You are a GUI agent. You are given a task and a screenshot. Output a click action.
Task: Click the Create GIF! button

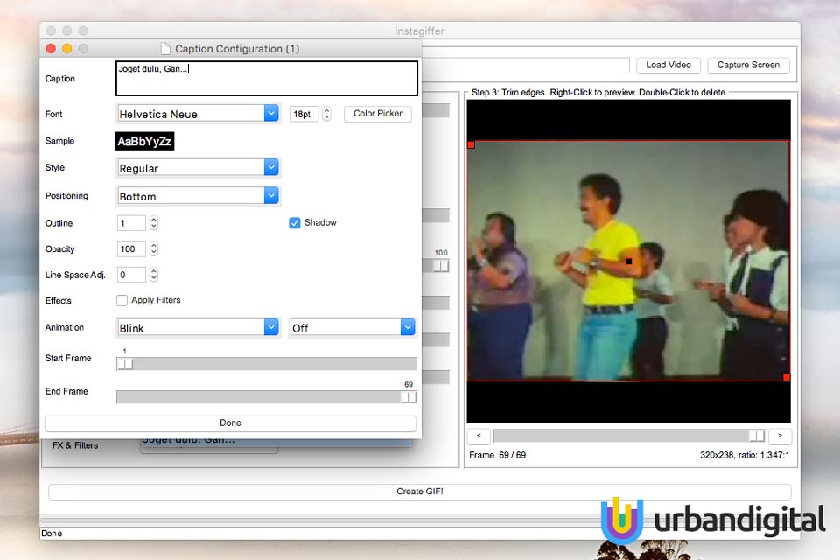420,492
